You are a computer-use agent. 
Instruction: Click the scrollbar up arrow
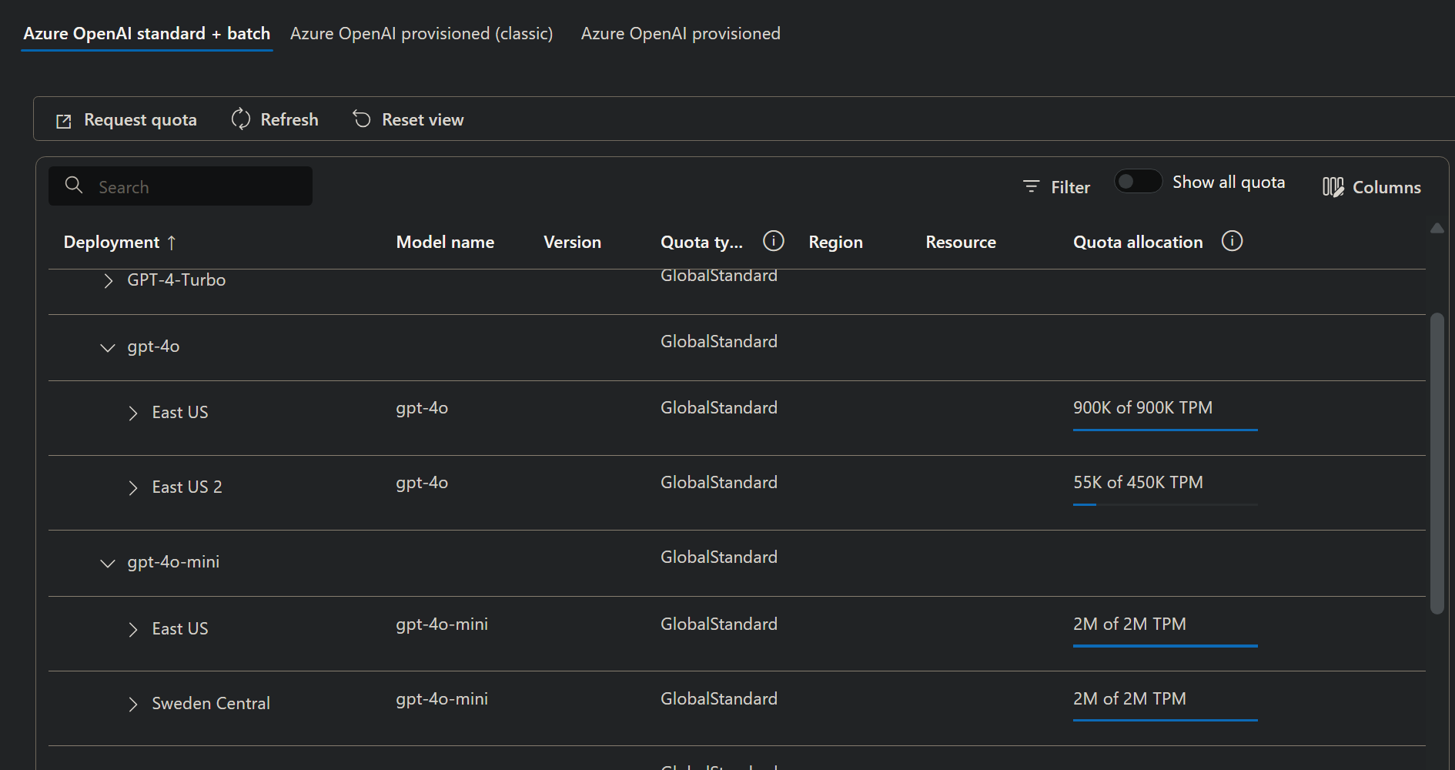click(1437, 228)
